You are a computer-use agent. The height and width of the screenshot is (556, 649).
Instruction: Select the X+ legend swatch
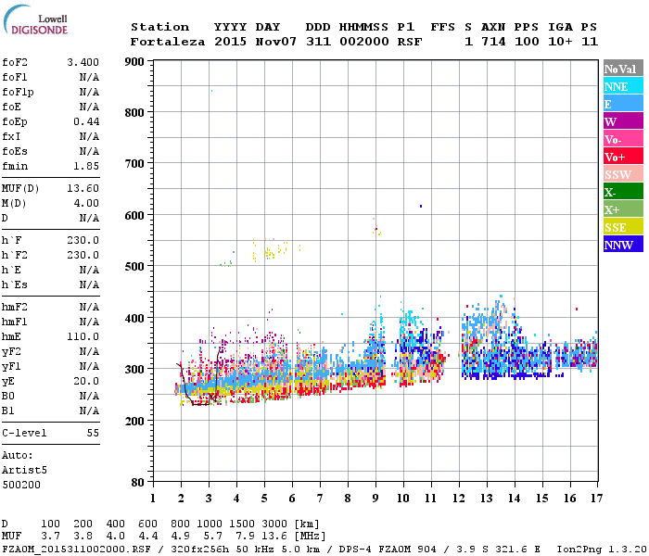[x=623, y=209]
